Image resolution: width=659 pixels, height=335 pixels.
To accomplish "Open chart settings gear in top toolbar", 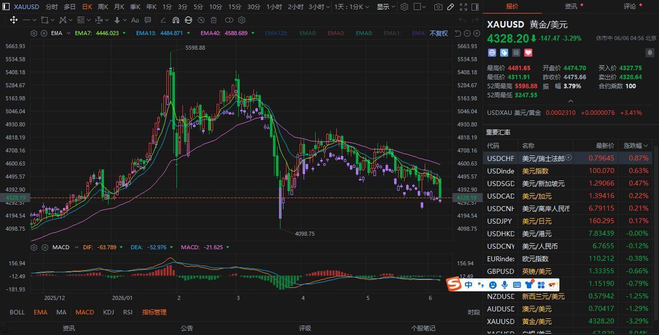I will click(x=404, y=7).
